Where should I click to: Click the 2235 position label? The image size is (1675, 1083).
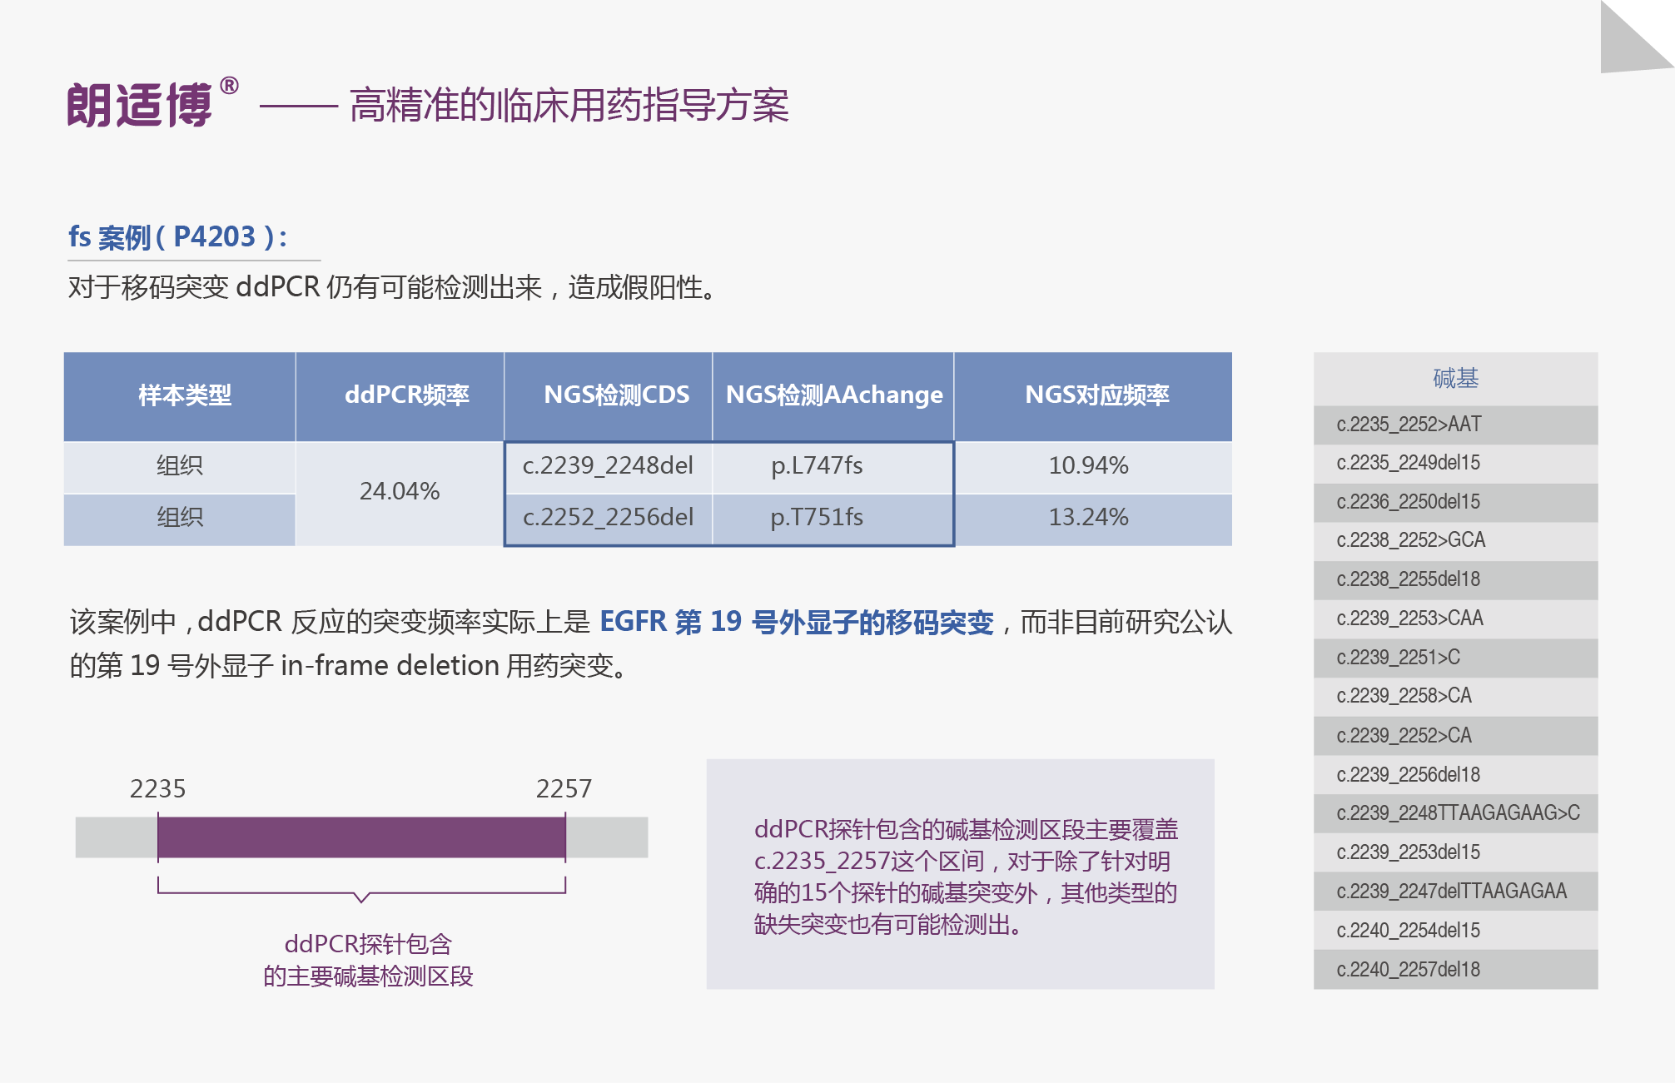[157, 789]
